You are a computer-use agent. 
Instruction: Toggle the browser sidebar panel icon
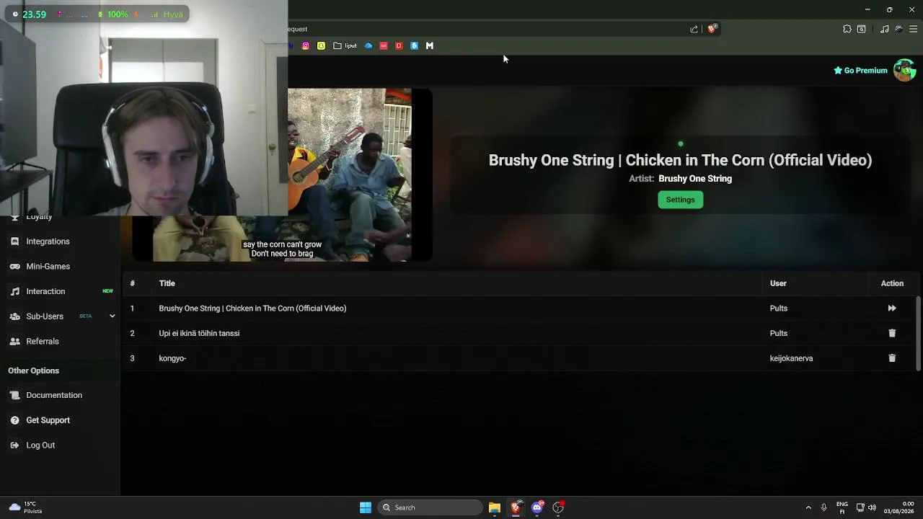(862, 29)
